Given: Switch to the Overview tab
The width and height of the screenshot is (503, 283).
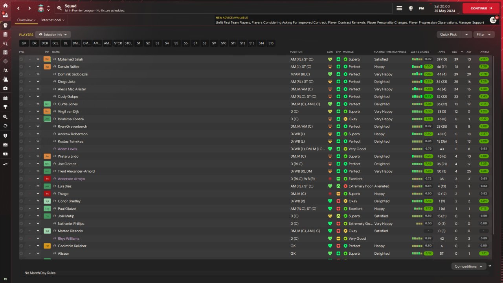Looking at the screenshot, I should point(26,20).
